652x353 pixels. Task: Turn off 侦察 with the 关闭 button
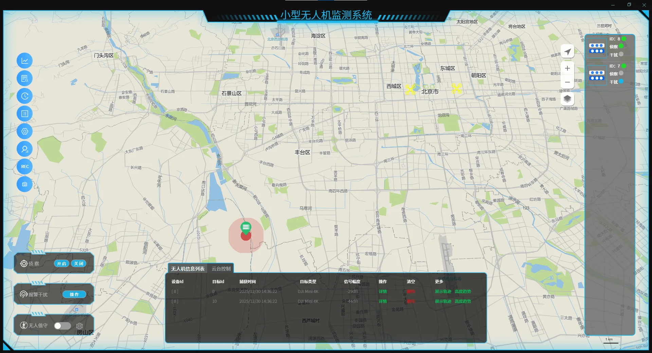click(79, 264)
